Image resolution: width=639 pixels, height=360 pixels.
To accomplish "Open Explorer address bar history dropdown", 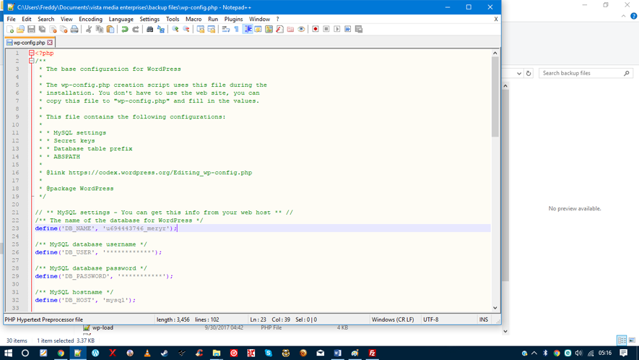I will pos(518,74).
